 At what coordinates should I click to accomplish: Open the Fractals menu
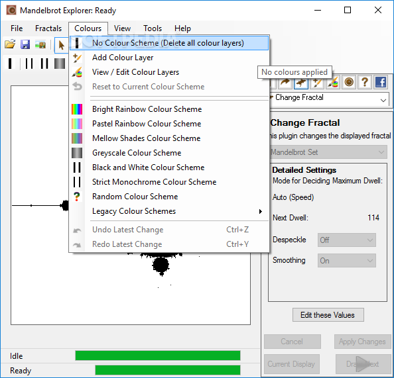click(48, 28)
